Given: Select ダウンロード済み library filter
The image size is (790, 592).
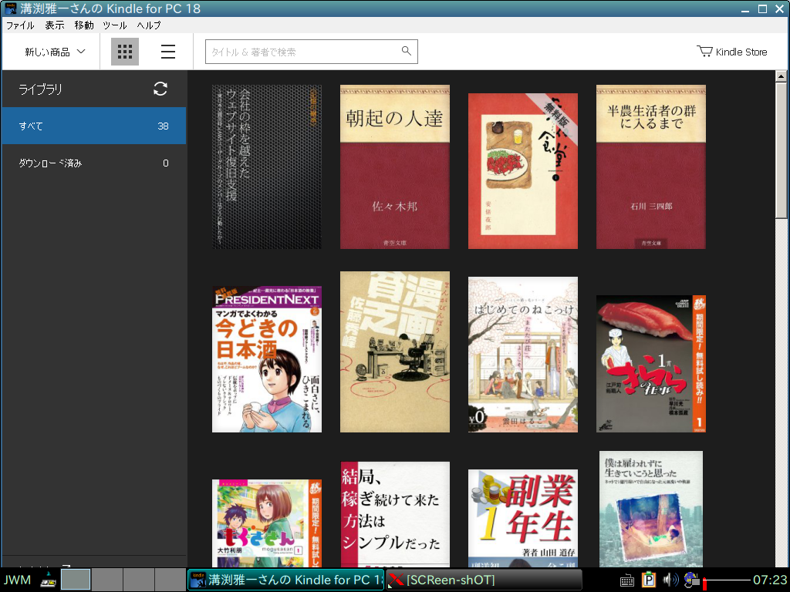Looking at the screenshot, I should (94, 163).
